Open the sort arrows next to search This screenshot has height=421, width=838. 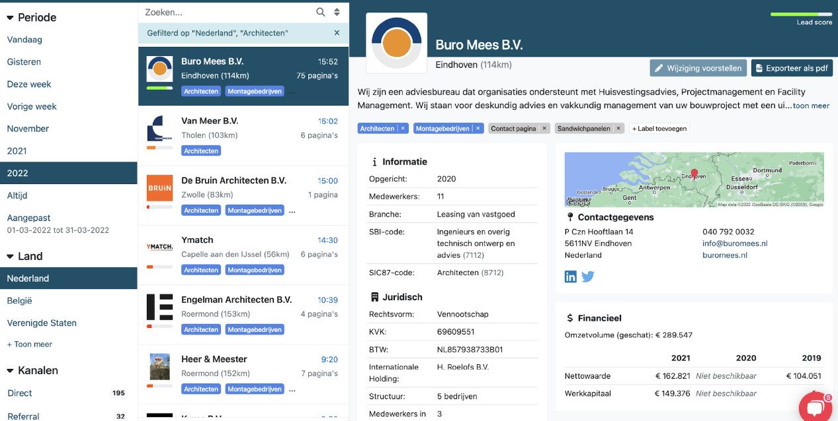(337, 12)
